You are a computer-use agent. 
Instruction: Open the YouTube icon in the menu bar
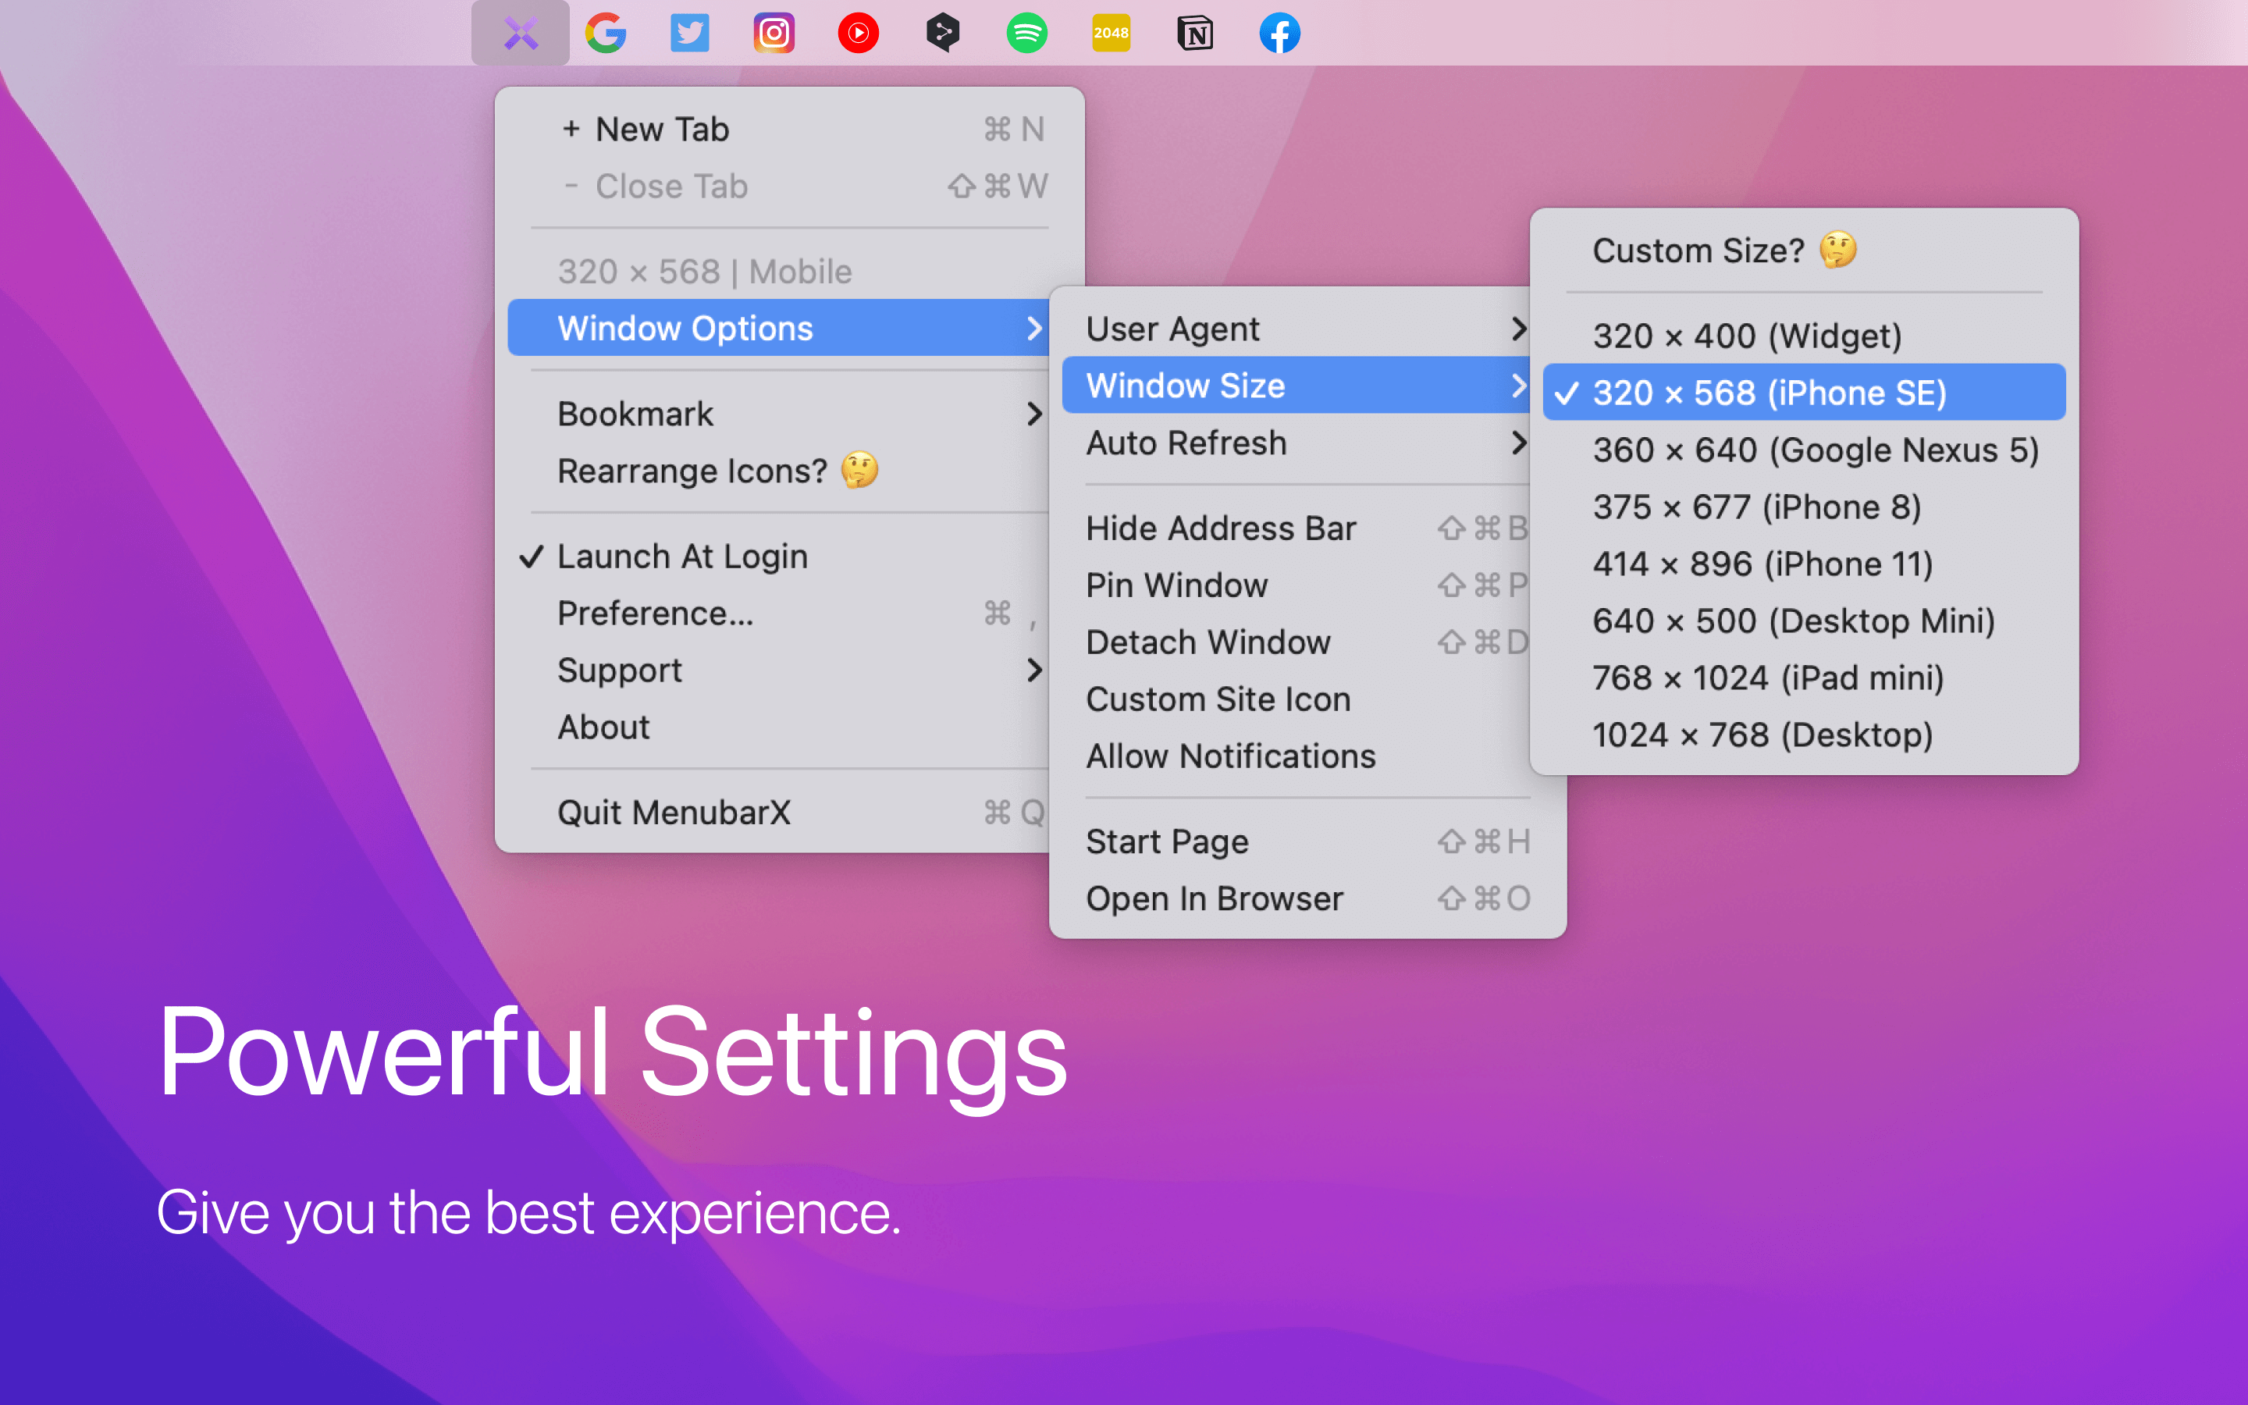coord(857,33)
